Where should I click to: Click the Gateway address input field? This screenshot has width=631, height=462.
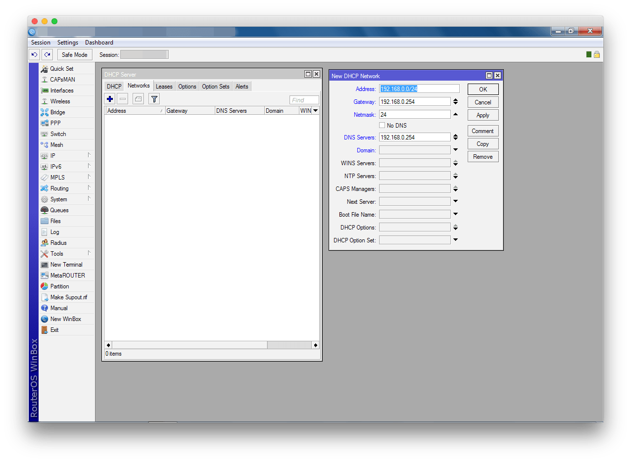[414, 102]
